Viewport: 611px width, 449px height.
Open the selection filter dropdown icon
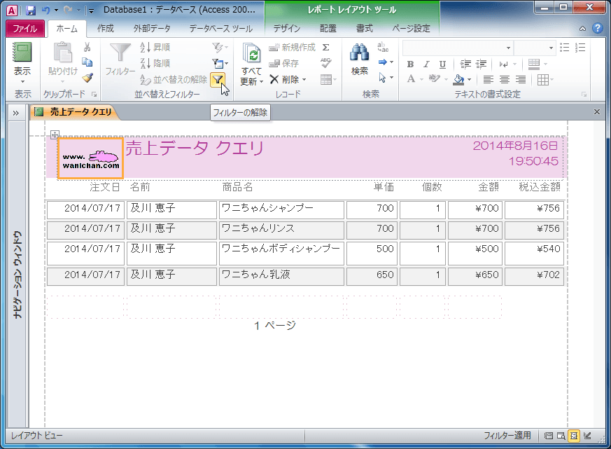tap(220, 48)
